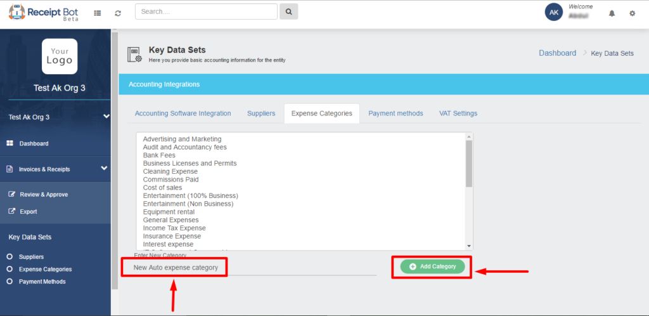Click Key Data Sets breadcrumb text
This screenshot has height=316, width=649.
(612, 53)
